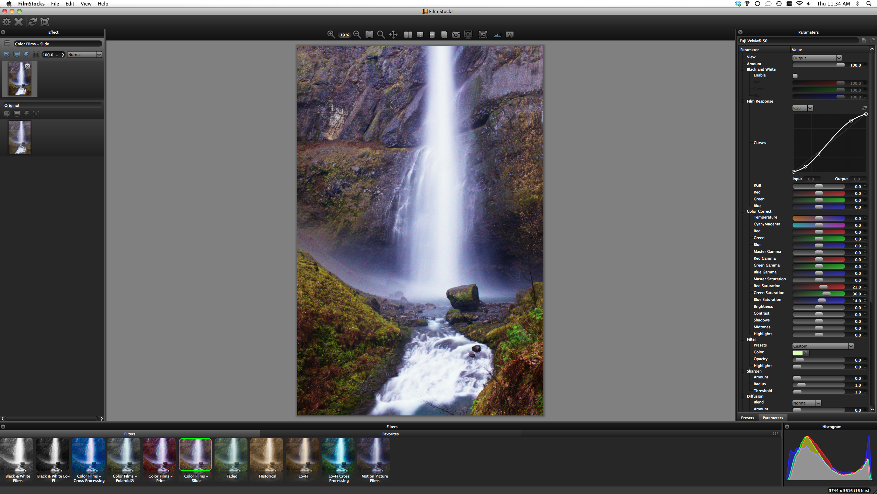Viewport: 877px width, 494px height.
Task: Select the Faded filter thumbnail
Action: [x=232, y=455]
